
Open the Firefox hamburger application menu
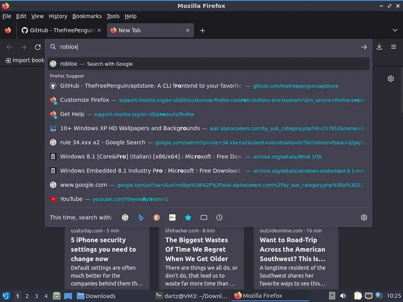point(394,47)
